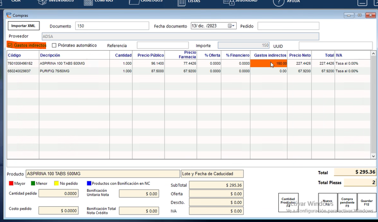Click the Lote y Fecha de Caducidad button

click(212, 174)
